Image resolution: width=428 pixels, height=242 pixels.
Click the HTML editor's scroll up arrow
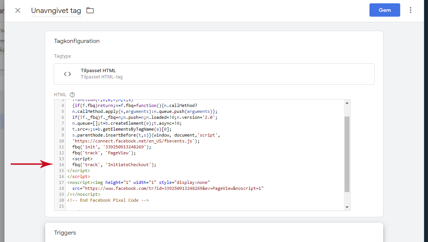coord(347,103)
